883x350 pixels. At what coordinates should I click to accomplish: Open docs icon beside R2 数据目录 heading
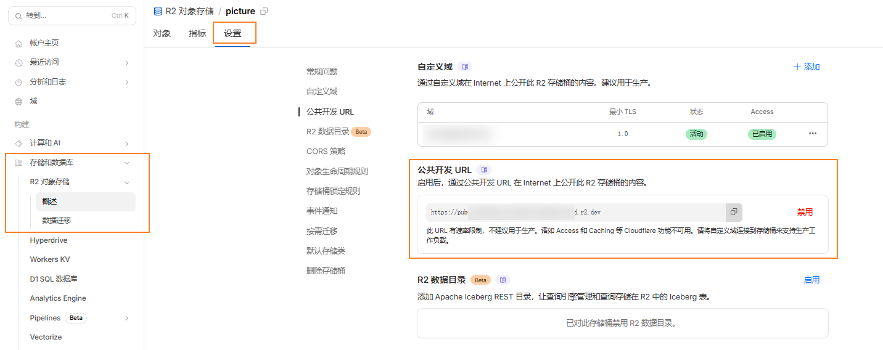pos(503,280)
